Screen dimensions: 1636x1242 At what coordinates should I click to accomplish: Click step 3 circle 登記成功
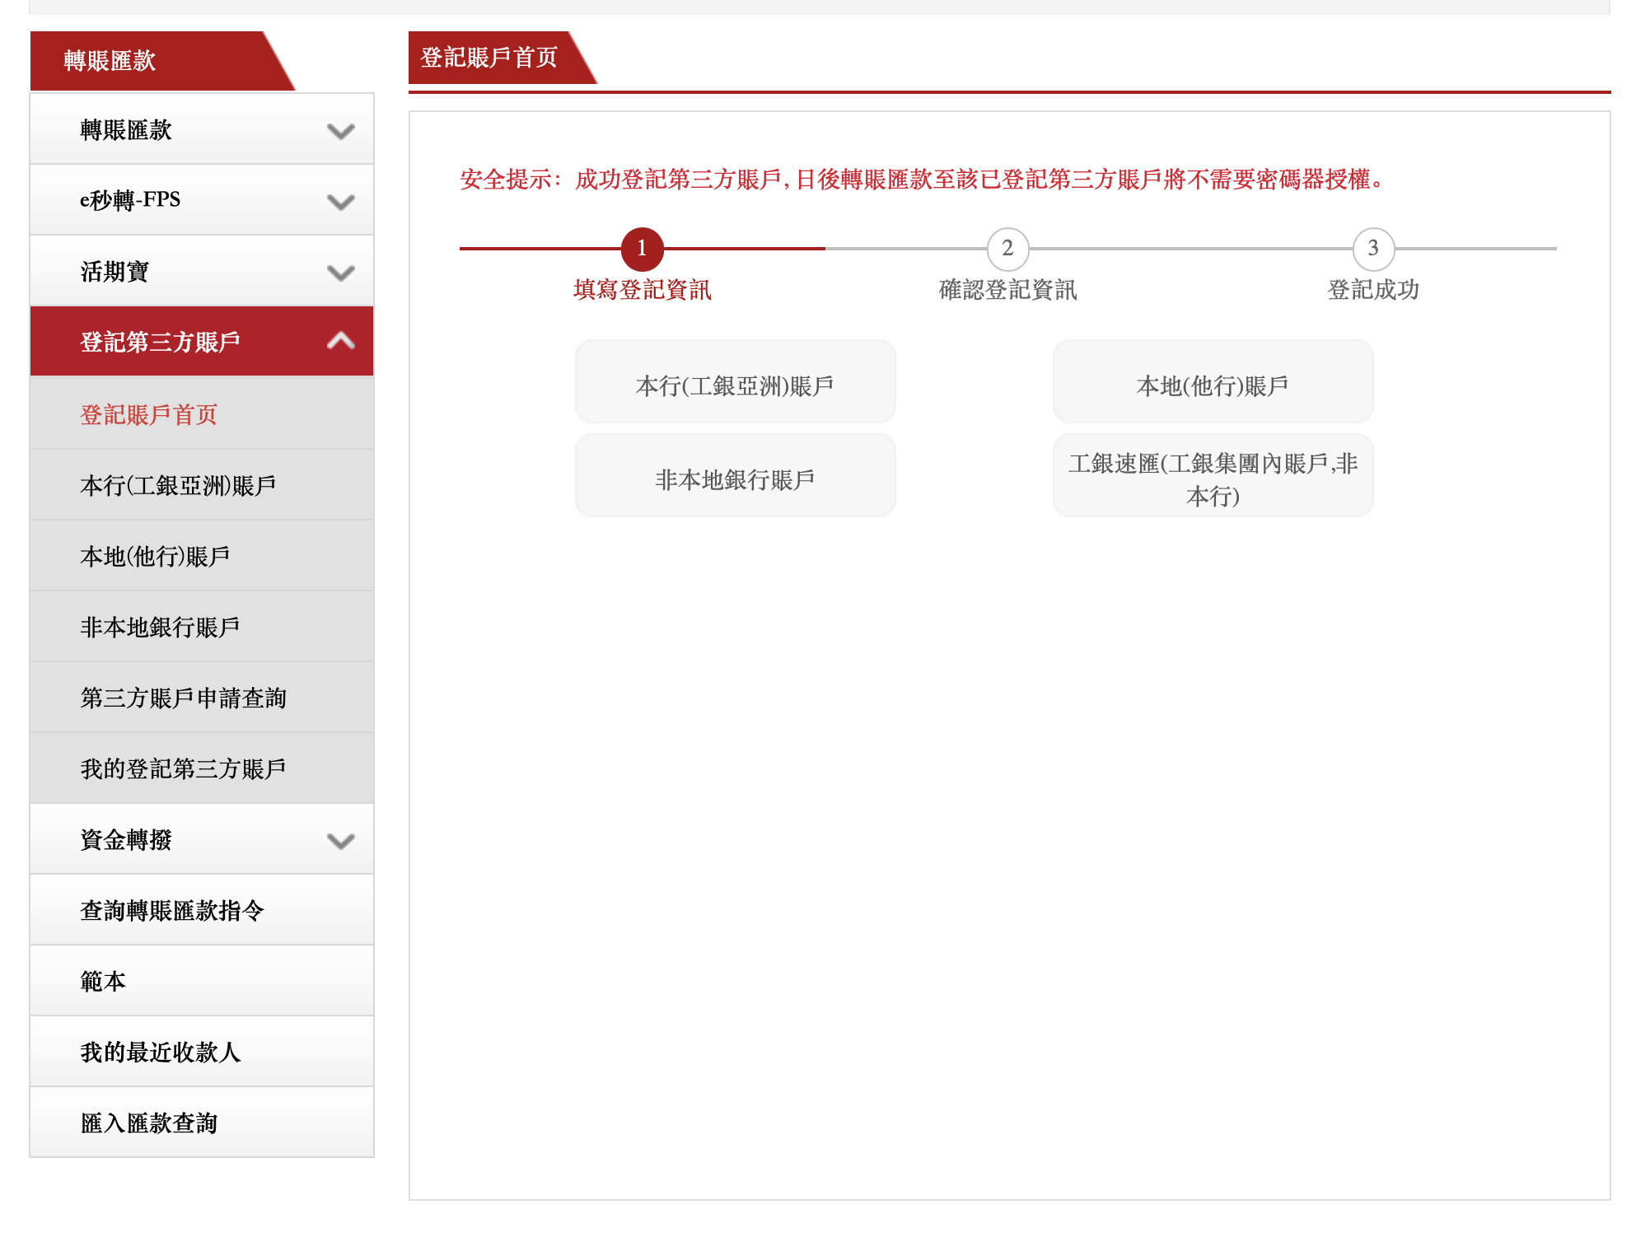point(1372,249)
